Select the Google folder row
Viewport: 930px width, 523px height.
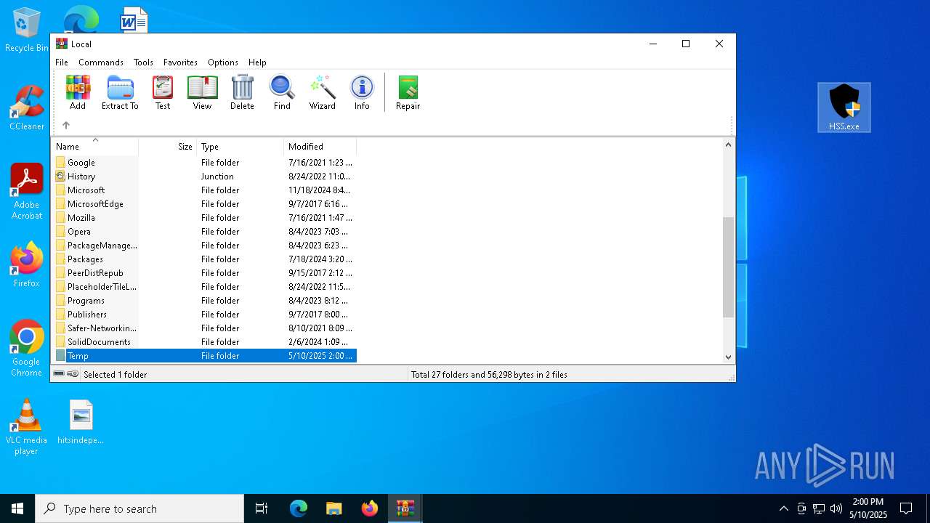(x=204, y=163)
